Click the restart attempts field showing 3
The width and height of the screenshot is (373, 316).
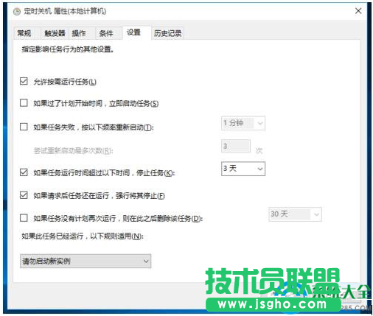point(236,146)
